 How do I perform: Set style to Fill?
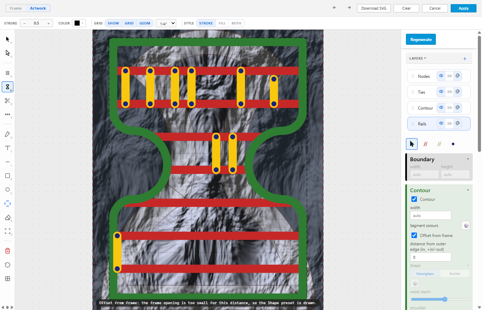pyautogui.click(x=222, y=23)
